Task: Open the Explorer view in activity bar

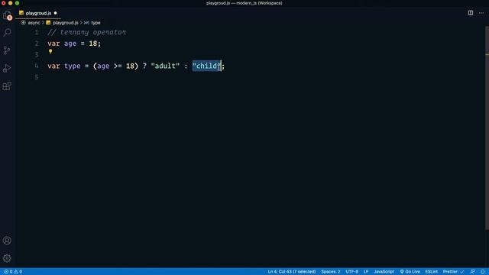Action: click(7, 15)
